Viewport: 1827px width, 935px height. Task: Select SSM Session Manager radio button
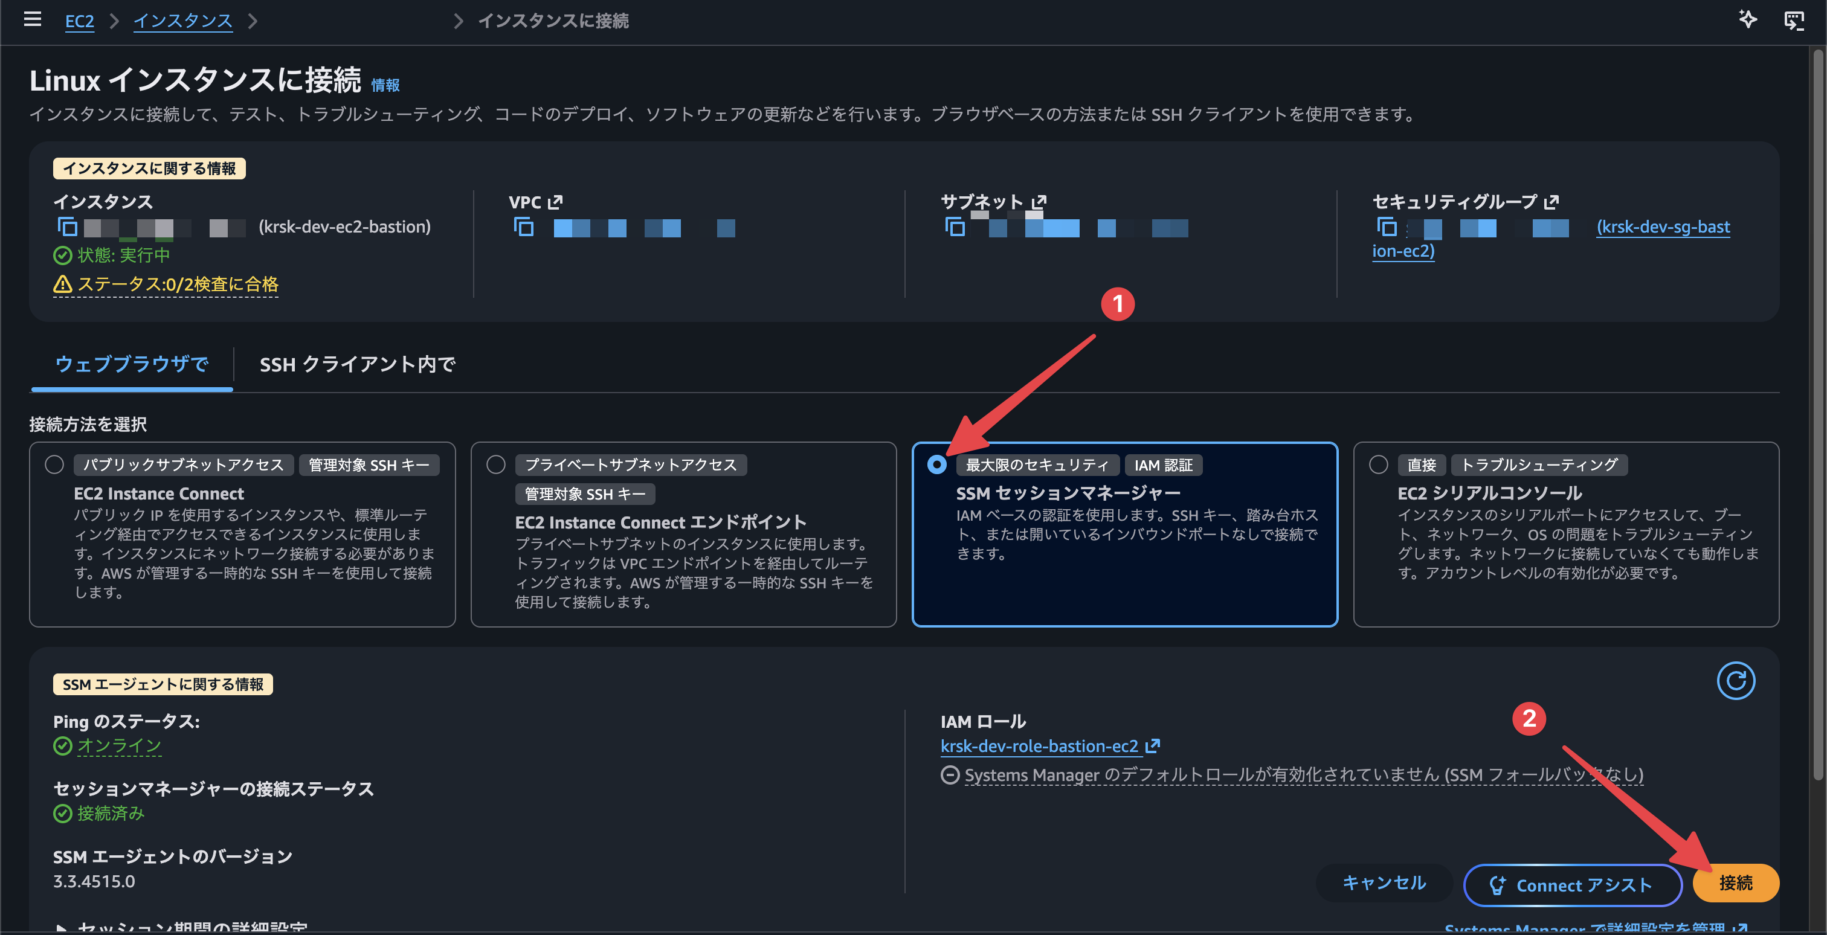pyautogui.click(x=937, y=465)
